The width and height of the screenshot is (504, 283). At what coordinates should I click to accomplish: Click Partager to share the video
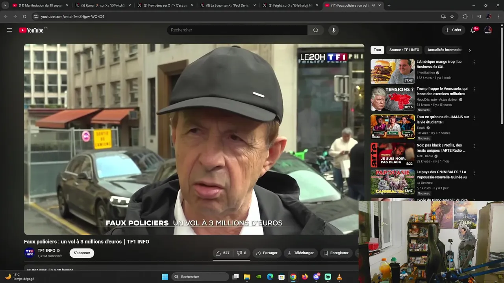267,253
